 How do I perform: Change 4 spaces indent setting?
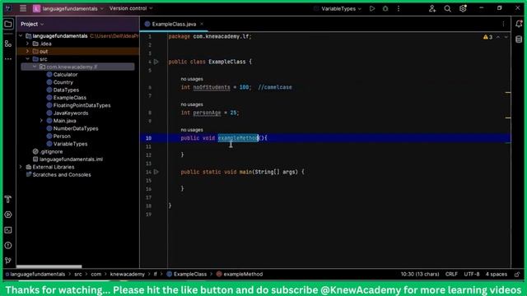[496, 274]
